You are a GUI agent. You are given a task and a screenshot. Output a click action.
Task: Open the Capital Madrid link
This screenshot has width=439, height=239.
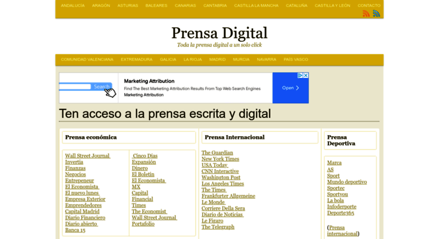tap(82, 211)
